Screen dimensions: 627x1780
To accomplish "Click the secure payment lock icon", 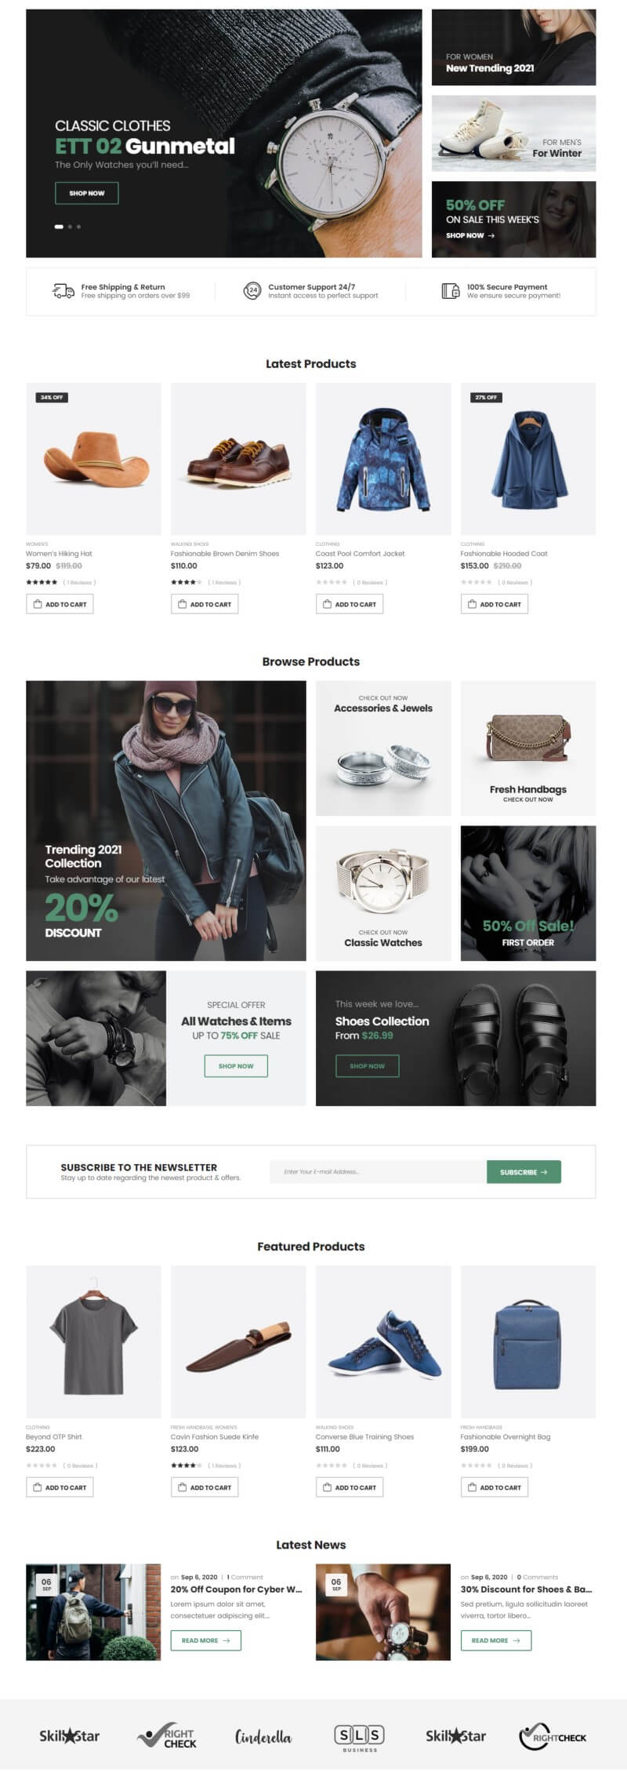I will pos(451,291).
